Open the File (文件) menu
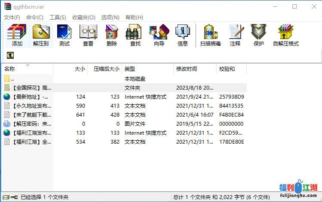This screenshot has height=202, width=322. 12,17
